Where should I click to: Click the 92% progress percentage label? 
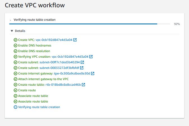177,24
